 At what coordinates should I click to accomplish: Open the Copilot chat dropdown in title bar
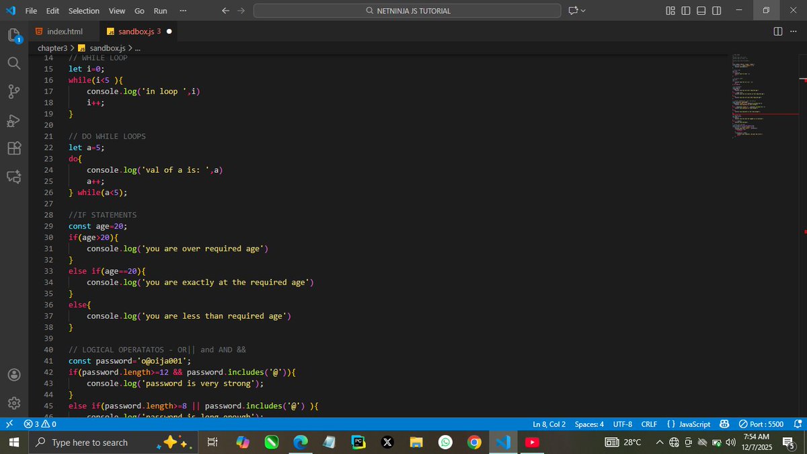(x=582, y=10)
